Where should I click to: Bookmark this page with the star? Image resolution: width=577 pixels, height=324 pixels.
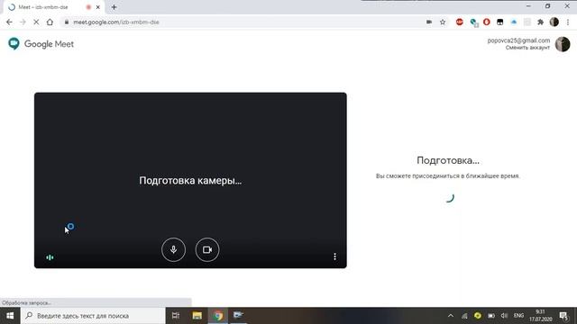point(443,22)
